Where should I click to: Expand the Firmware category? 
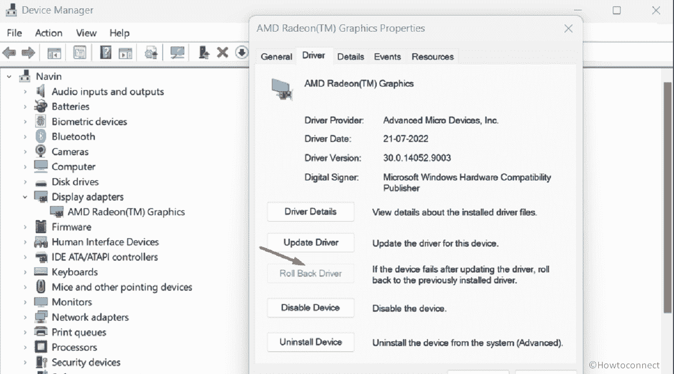[x=24, y=227]
